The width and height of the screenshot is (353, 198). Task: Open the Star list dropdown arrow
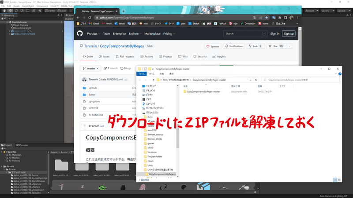click(x=289, y=46)
